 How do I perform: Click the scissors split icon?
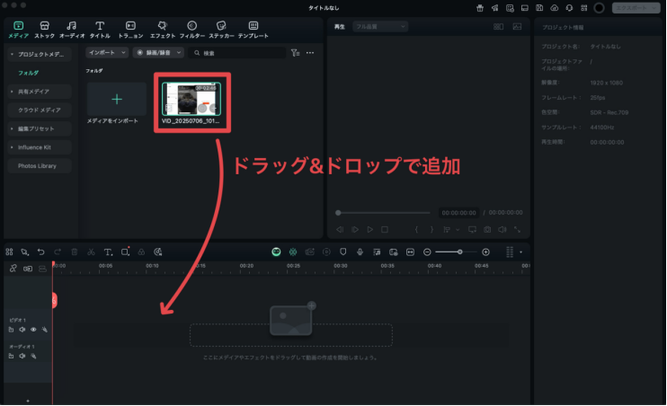pyautogui.click(x=91, y=252)
